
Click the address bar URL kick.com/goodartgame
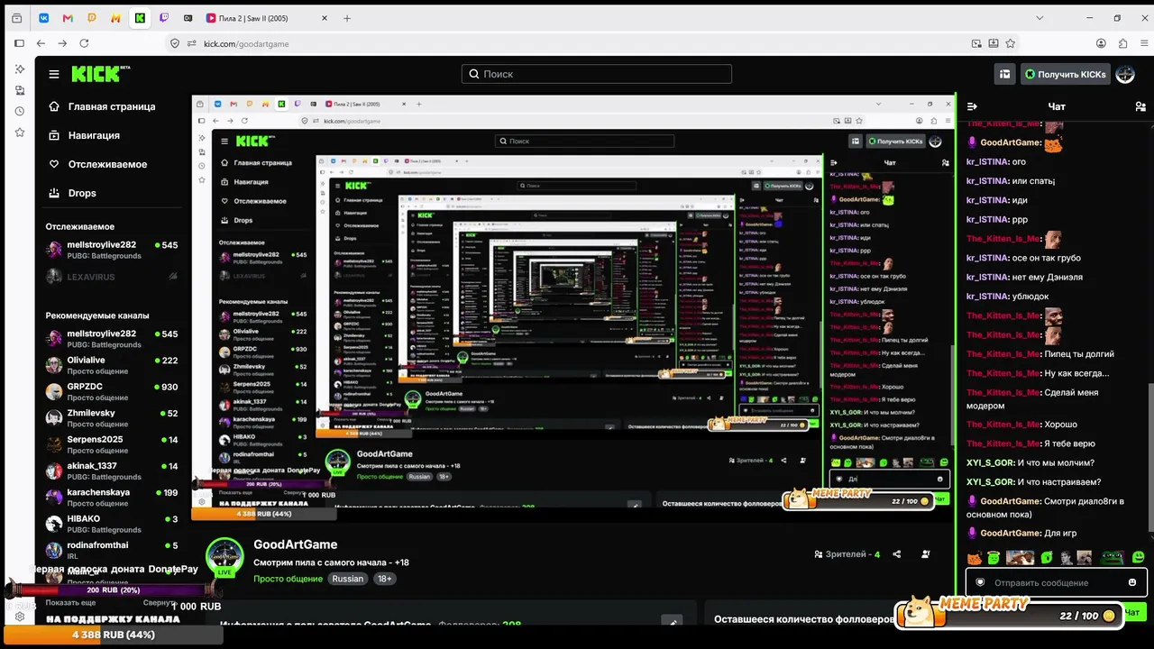pyautogui.click(x=246, y=43)
